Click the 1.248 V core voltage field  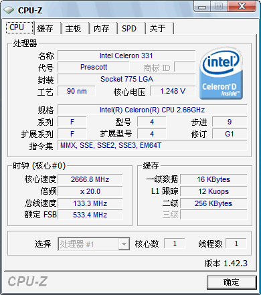pyautogui.click(x=173, y=91)
